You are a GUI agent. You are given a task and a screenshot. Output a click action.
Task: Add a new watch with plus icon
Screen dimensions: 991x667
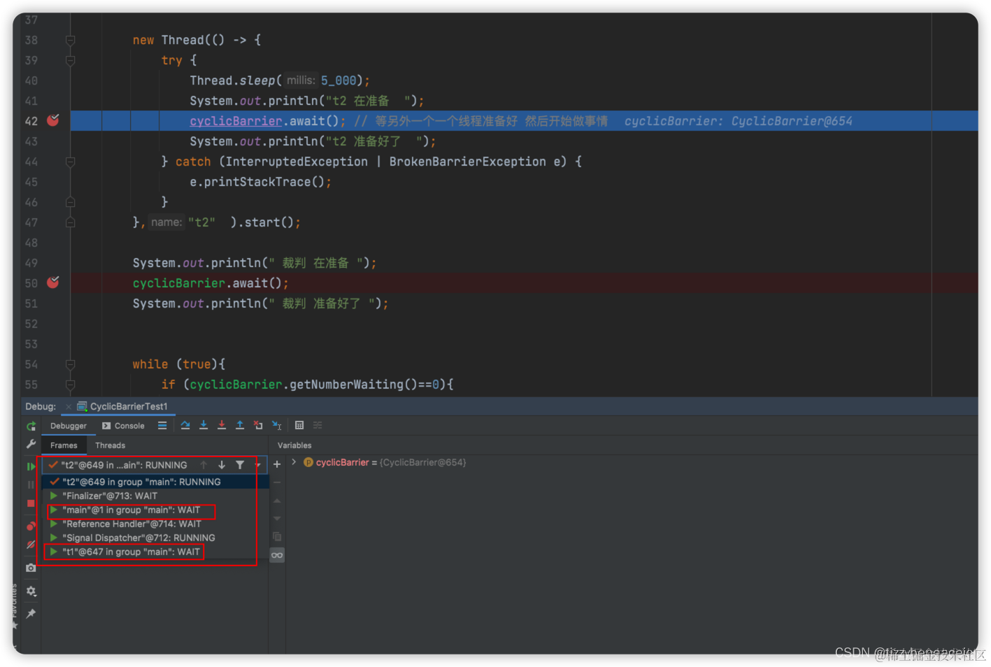tap(277, 464)
